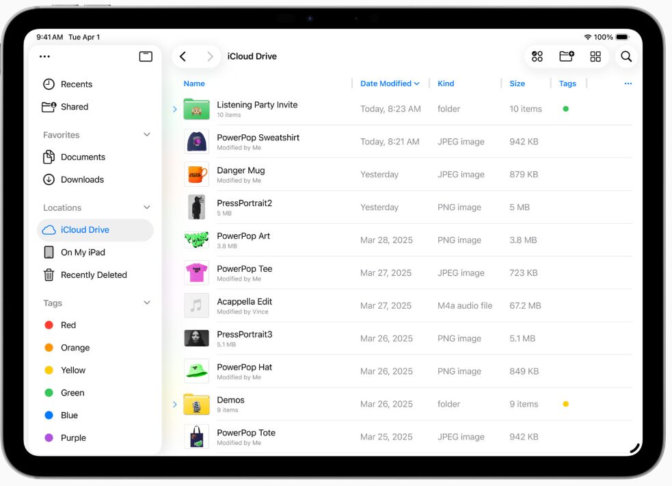The width and height of the screenshot is (672, 486).
Task: Open the PowerPop Sweatshirt thumbnail
Action: click(x=196, y=142)
